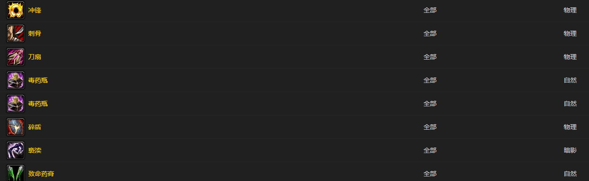The height and width of the screenshot is (181, 589).
Task: Click the lower 毒药瓶 bottle icon
Action: [16, 104]
